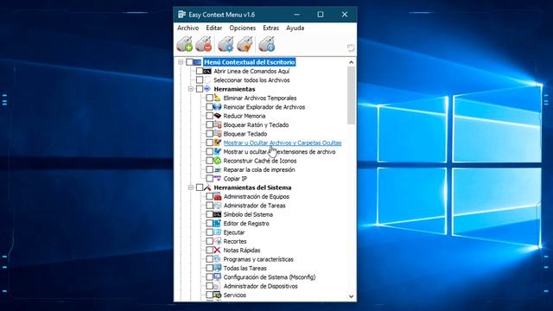Image resolution: width=553 pixels, height=311 pixels.
Task: Click the Reparar la cola de impresión icon
Action: click(x=218, y=169)
